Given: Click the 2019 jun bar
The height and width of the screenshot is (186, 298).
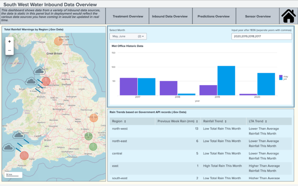Looking at the screenshot, I should pos(226,81).
